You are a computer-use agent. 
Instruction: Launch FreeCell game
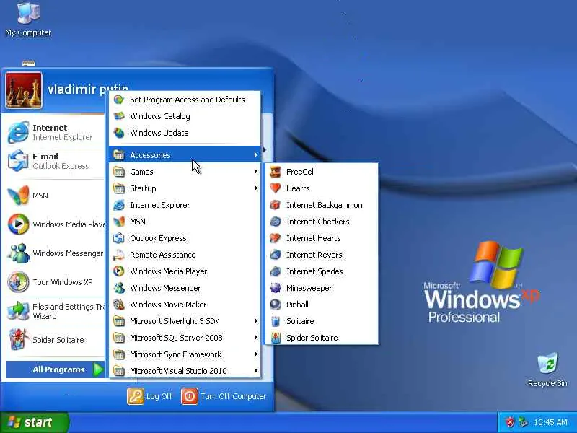(322, 172)
